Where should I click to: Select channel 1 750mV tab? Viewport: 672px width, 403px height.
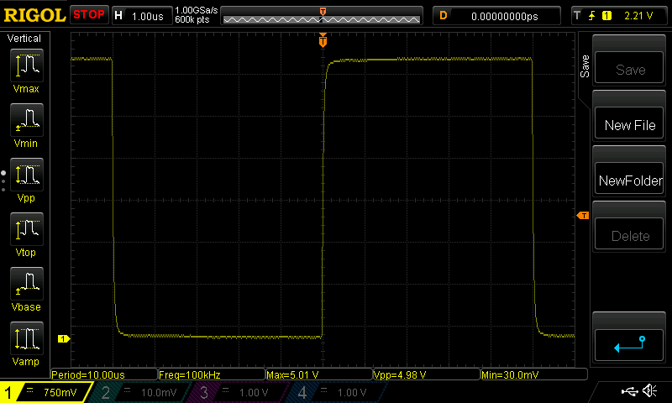point(46,392)
